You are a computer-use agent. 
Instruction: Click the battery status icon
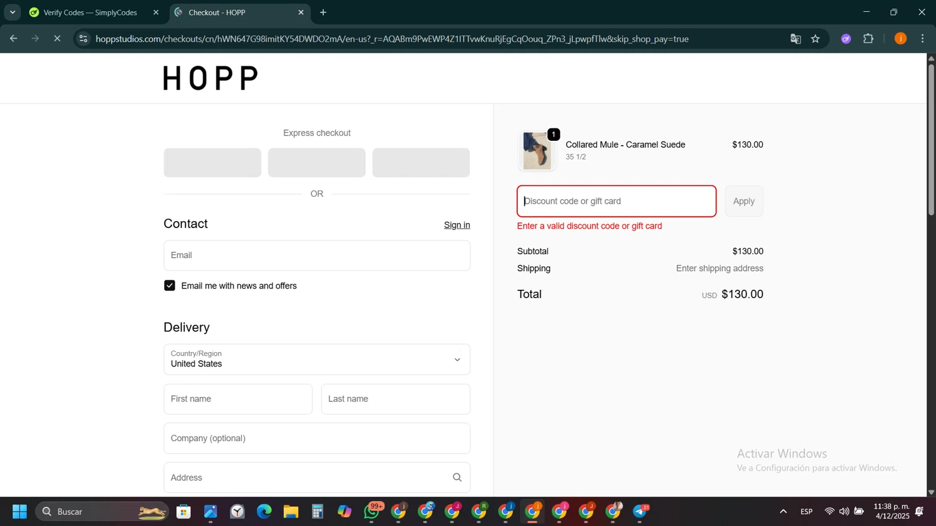pyautogui.click(x=859, y=512)
